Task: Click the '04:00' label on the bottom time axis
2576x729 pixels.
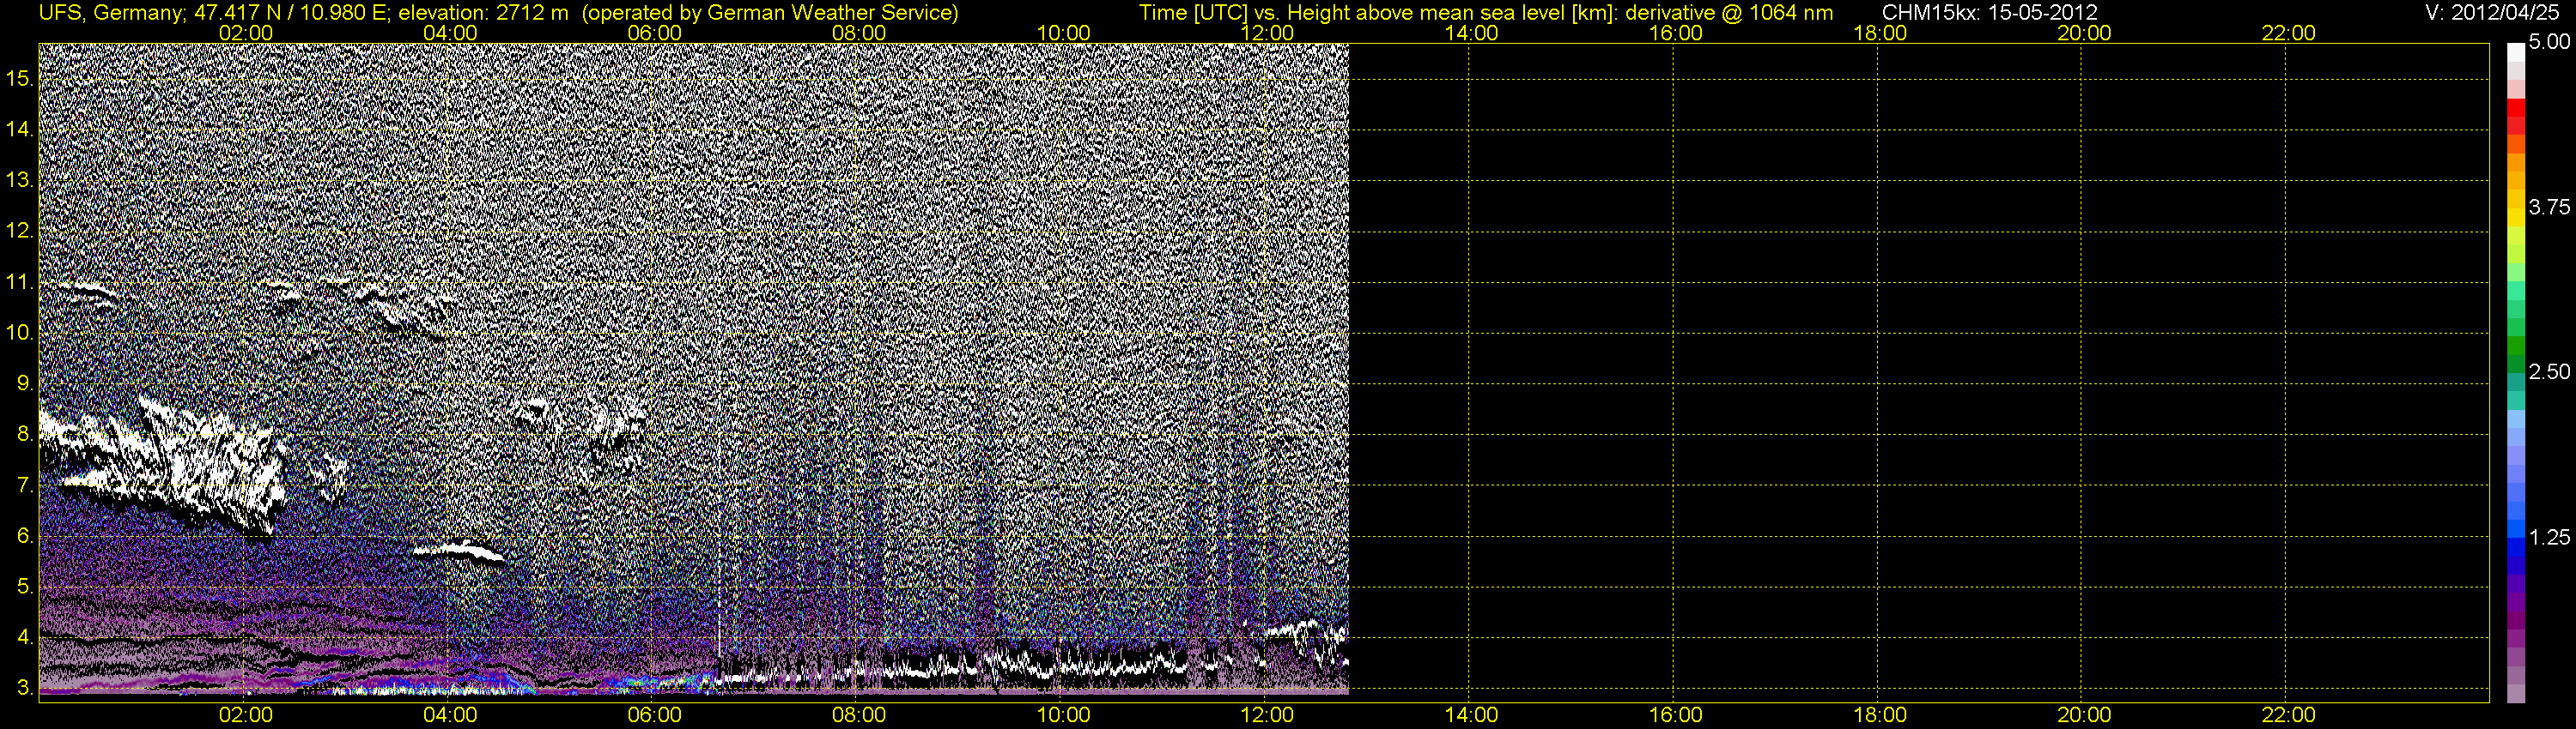Action: pyautogui.click(x=450, y=714)
